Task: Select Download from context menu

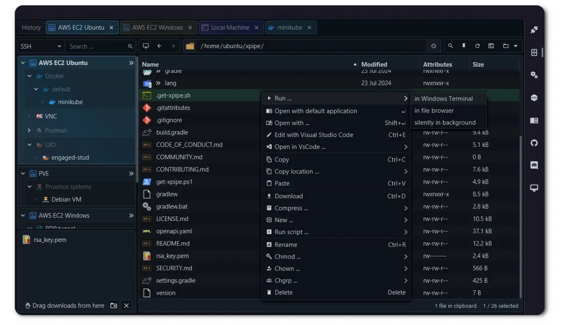Action: point(336,196)
